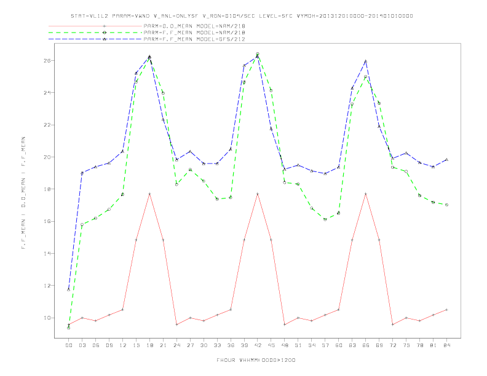Click x-axis tick label 03
The height and width of the screenshot is (376, 487).
tap(82, 345)
